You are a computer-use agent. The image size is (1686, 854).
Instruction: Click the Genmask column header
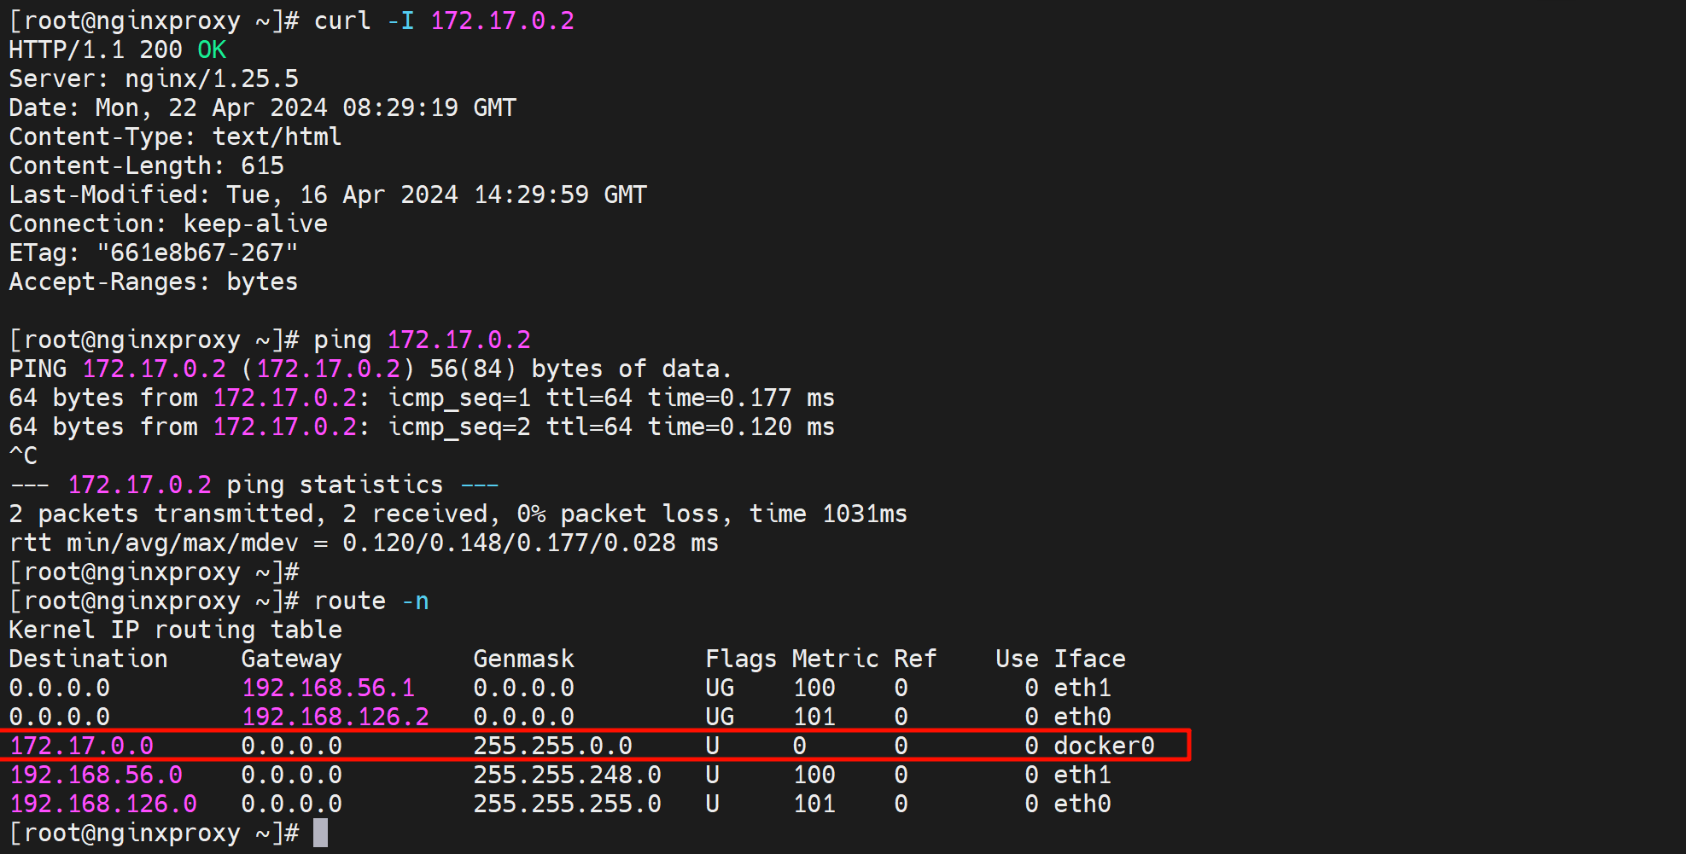coord(523,659)
